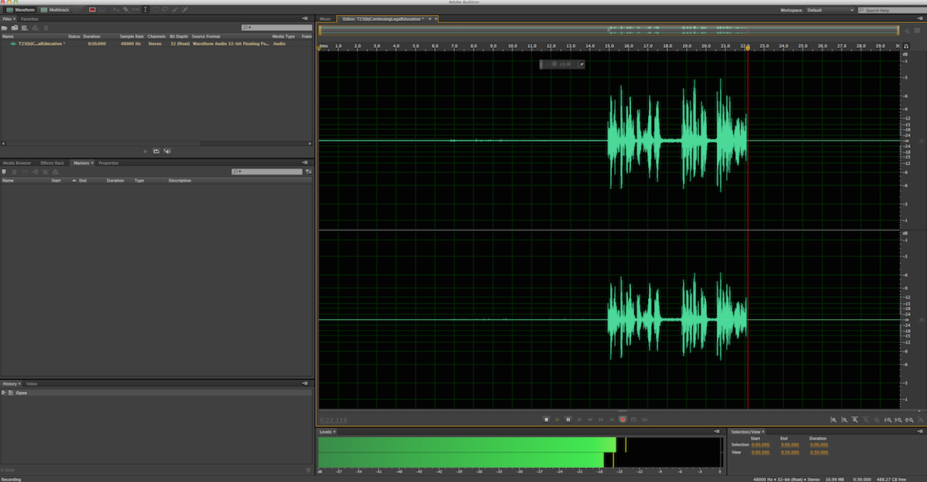The image size is (927, 482).
Task: Switch to Multitrack view
Action: pyautogui.click(x=55, y=9)
